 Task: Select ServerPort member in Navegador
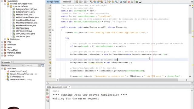(17, 77)
